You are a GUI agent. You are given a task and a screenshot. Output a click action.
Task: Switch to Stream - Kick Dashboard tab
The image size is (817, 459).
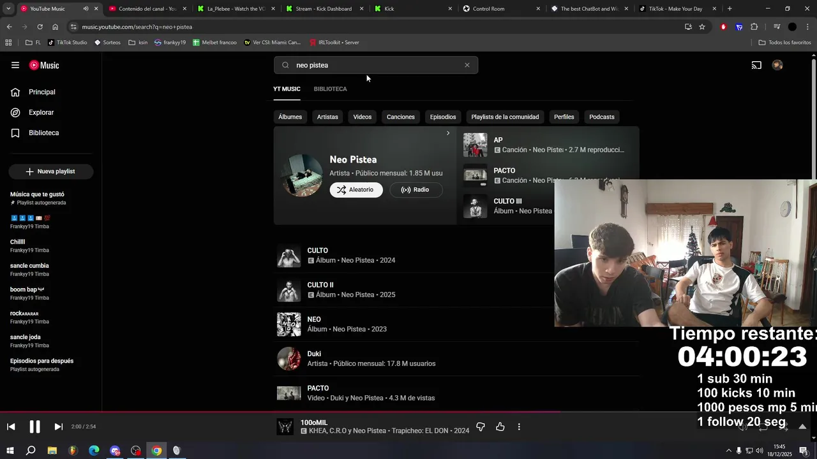coord(325,9)
